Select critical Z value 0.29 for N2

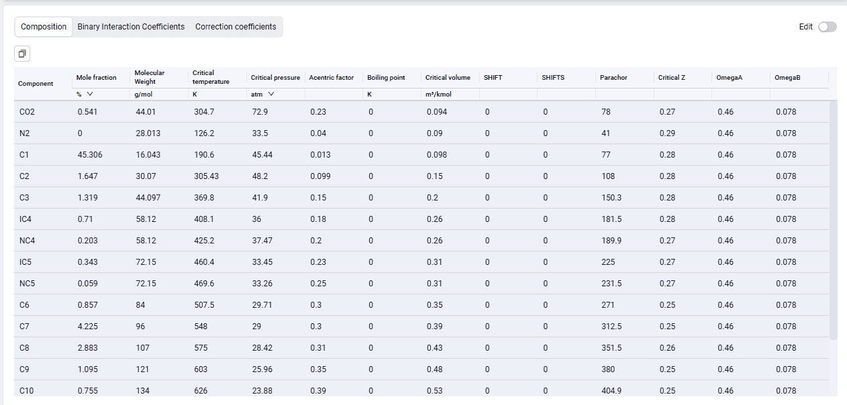click(667, 133)
